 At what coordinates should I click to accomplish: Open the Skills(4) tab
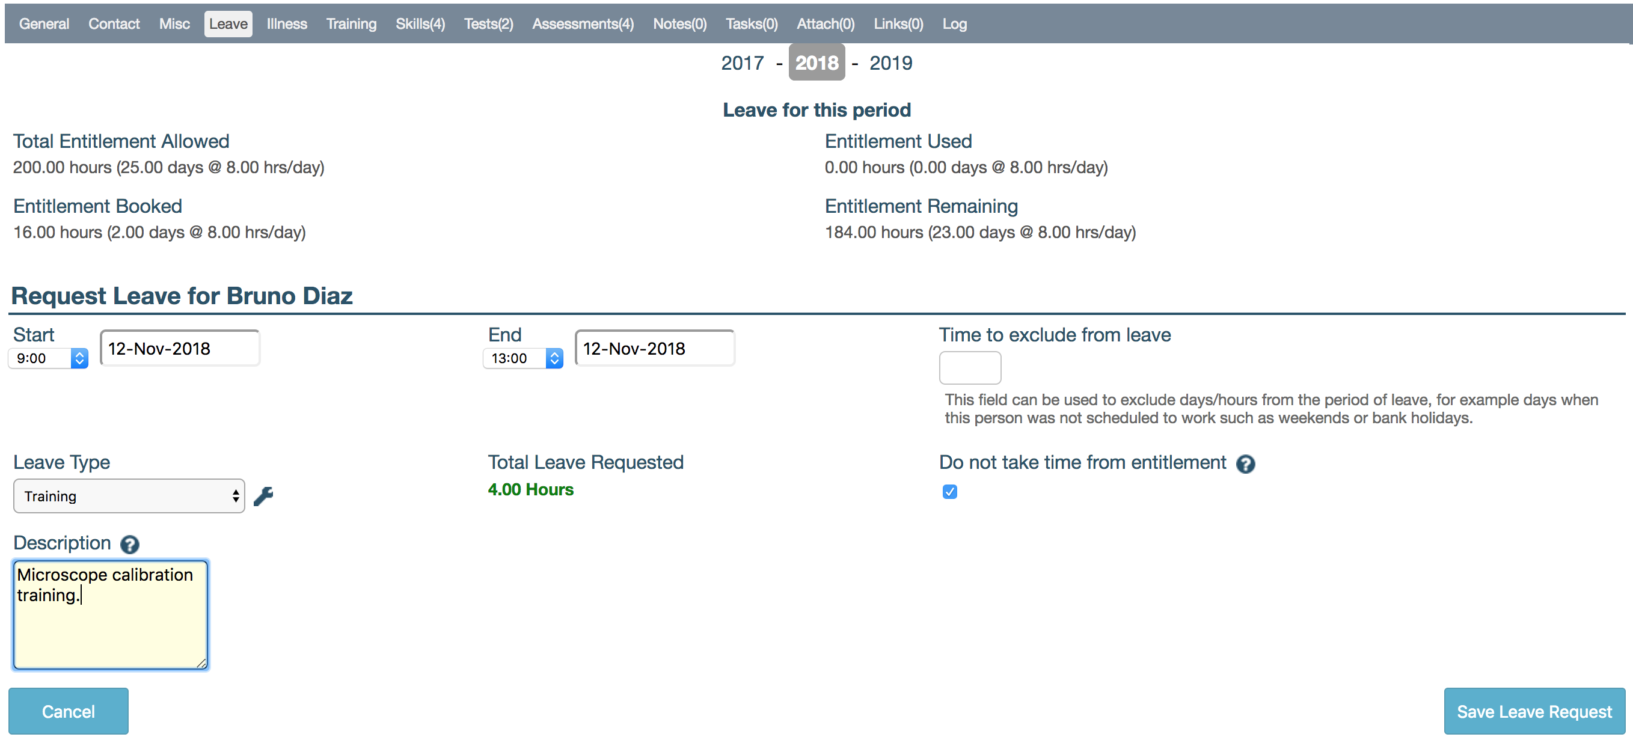tap(420, 24)
